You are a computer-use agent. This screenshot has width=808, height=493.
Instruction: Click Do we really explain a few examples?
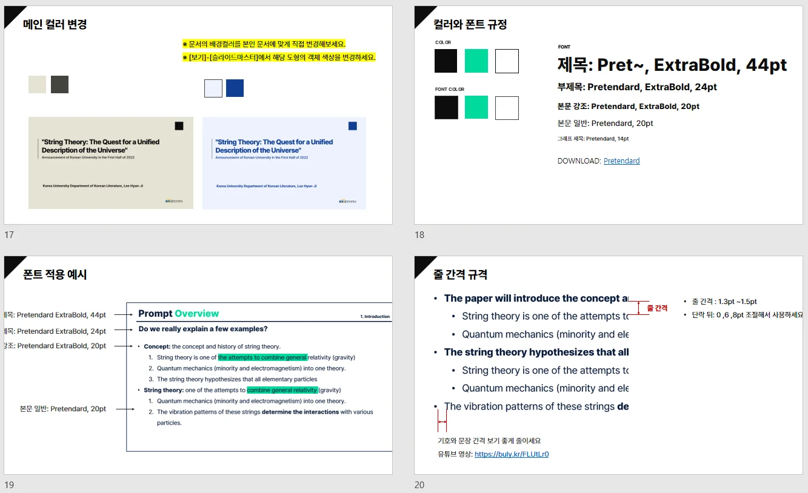203,329
